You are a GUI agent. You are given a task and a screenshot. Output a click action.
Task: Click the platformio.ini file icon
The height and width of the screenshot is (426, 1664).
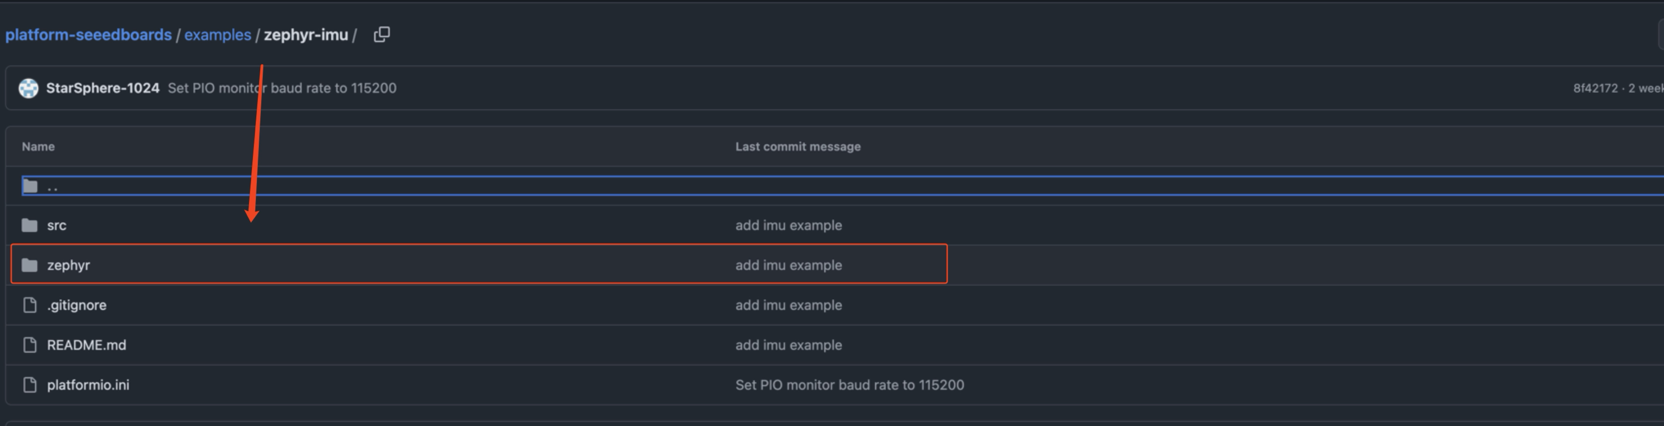pos(30,384)
